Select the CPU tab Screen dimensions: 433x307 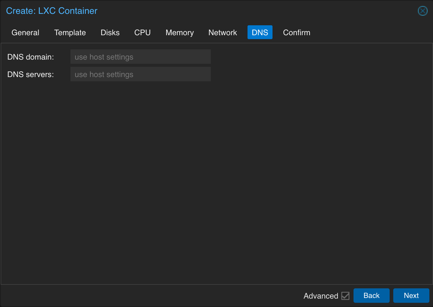[142, 33]
